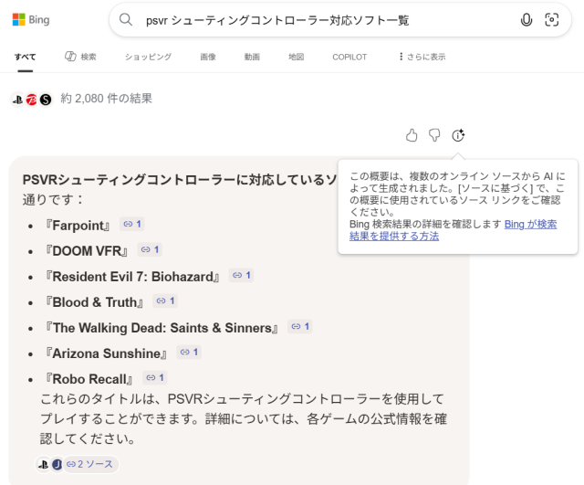Expand the さらに表示 more menu

point(422,57)
